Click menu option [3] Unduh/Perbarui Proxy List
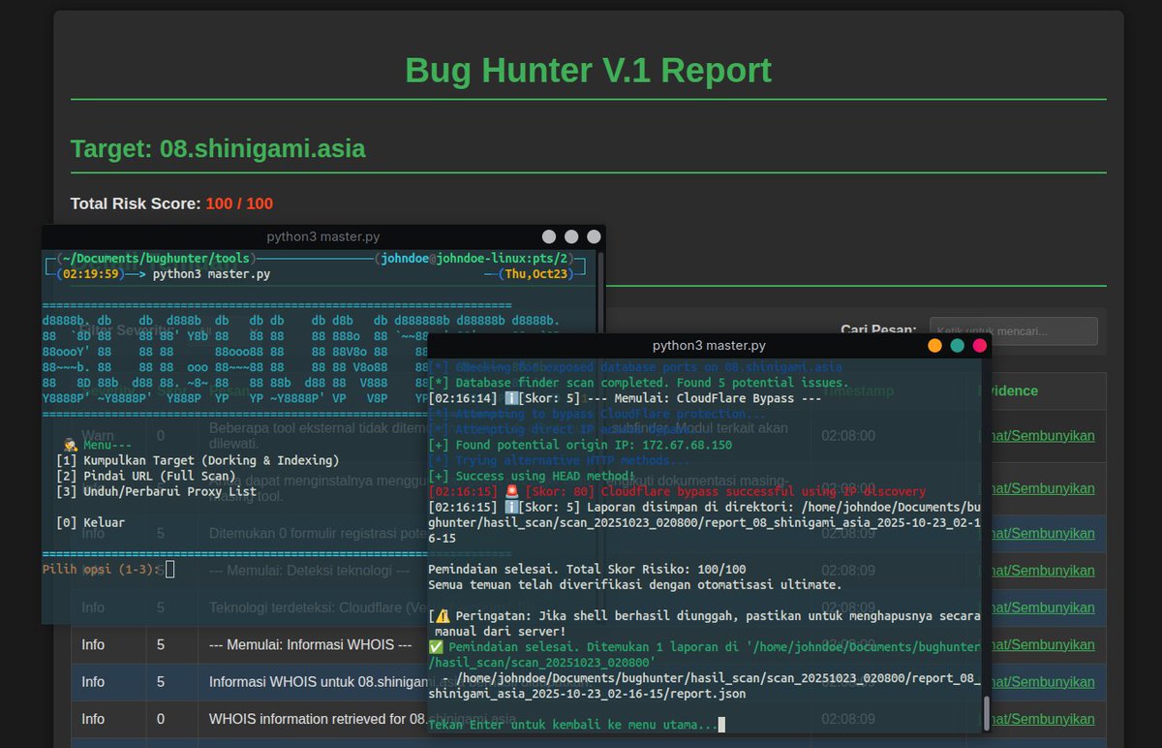Screen dimensions: 1162x748 [x=157, y=491]
